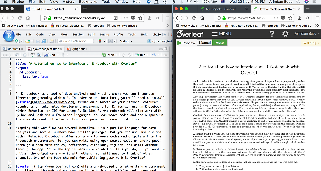Click Launch Hypothesis bookmark in RStudio window
The width and height of the screenshot is (321, 171).
(122, 26)
